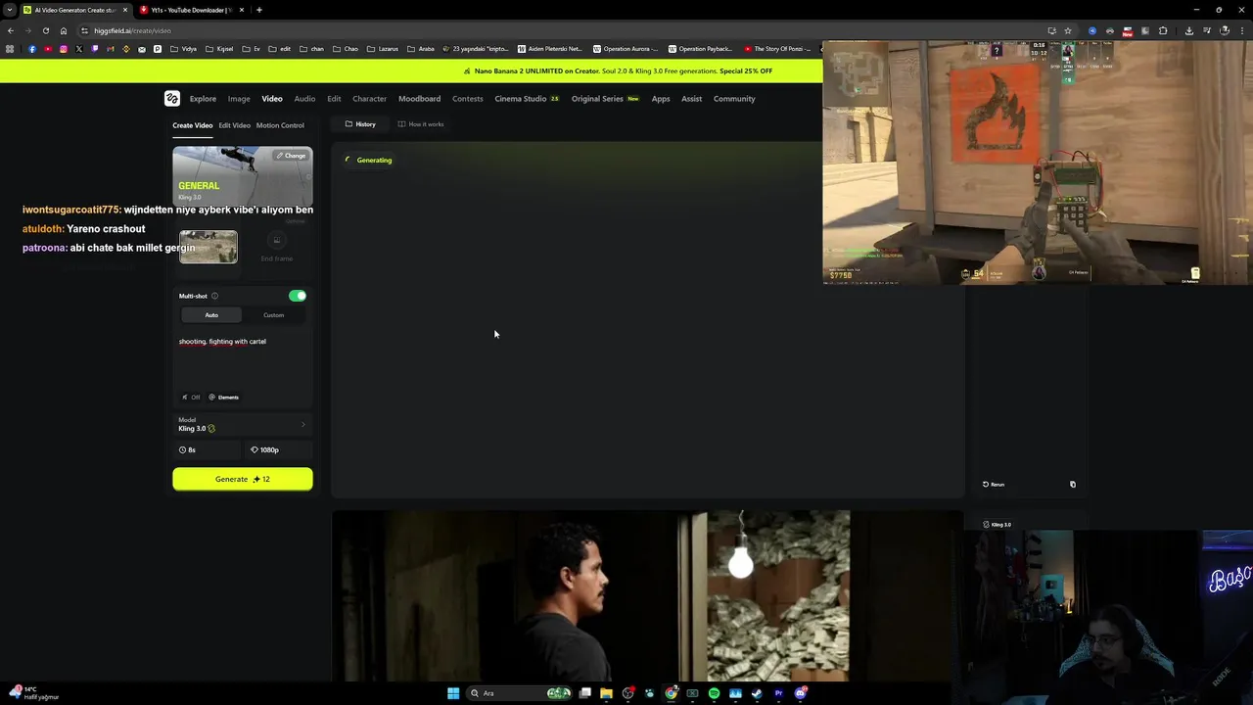The height and width of the screenshot is (705, 1253).
Task: Open the Araba bookmarks folder
Action: pyautogui.click(x=421, y=49)
